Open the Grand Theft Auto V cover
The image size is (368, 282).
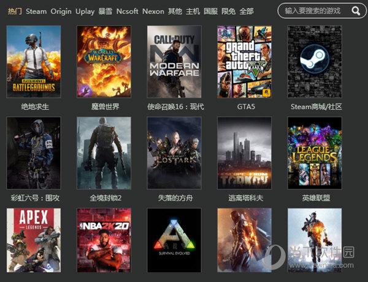244,62
